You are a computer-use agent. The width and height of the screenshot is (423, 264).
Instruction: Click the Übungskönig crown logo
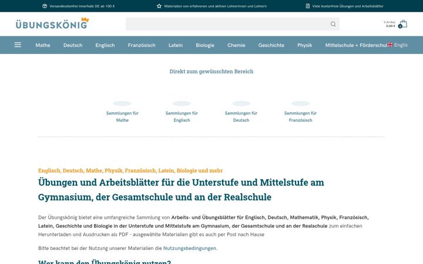(52, 23)
